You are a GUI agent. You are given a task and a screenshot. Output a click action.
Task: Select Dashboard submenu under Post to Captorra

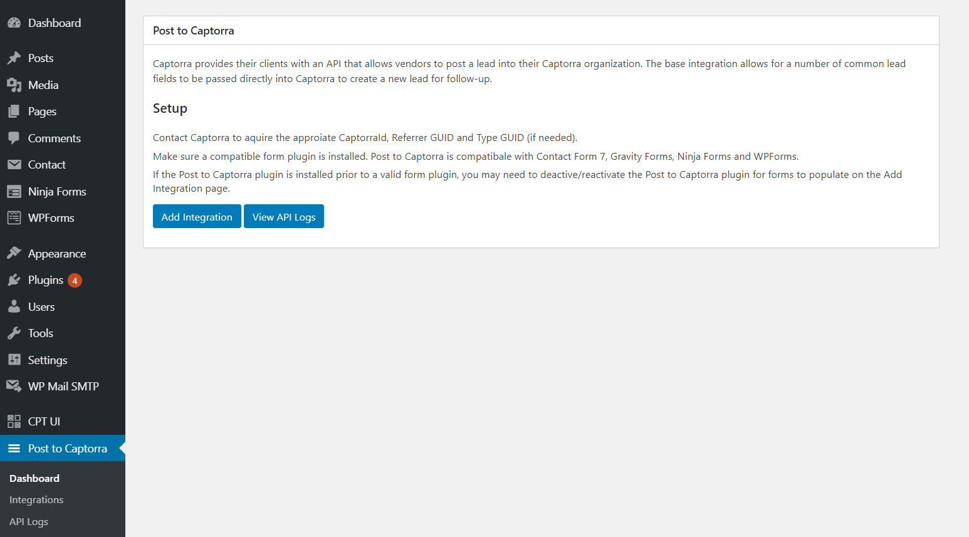34,479
